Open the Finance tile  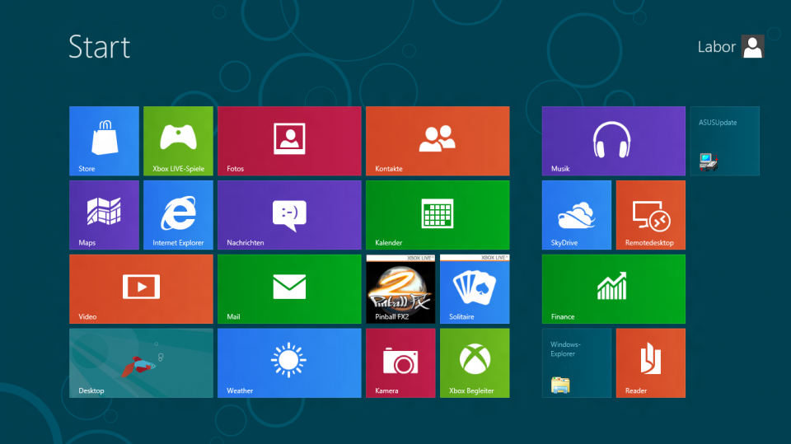pos(613,289)
